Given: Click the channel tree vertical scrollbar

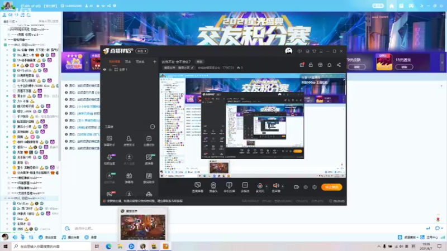Looking at the screenshot, I should (x=59, y=103).
